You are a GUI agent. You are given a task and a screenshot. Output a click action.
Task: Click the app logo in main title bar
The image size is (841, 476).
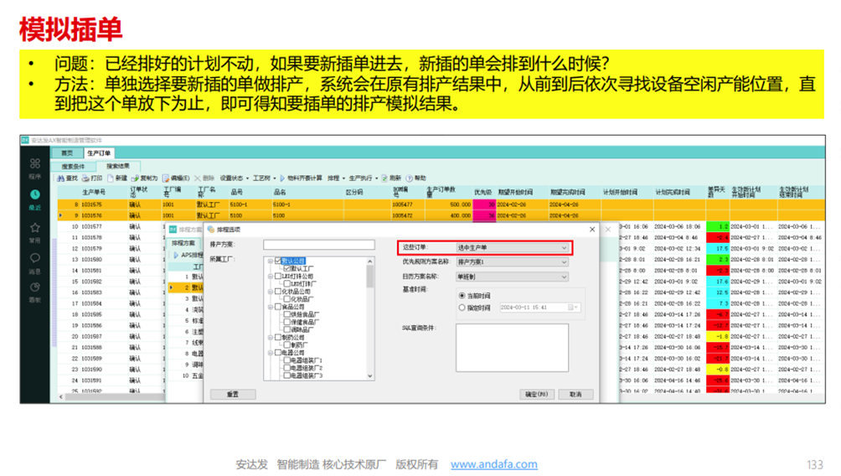point(25,140)
